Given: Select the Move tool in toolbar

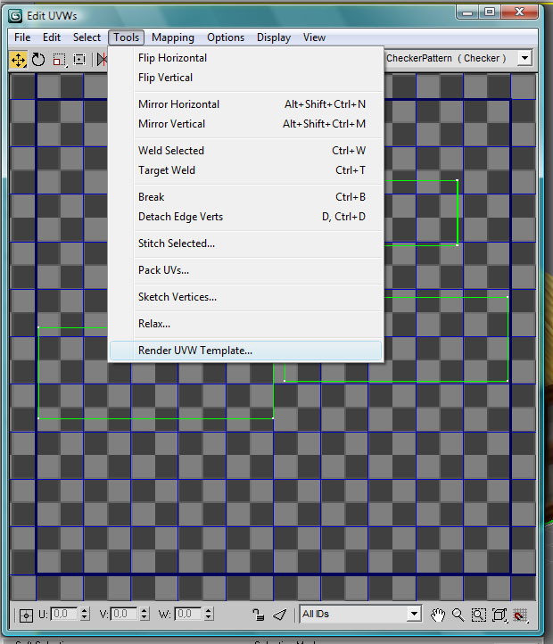Looking at the screenshot, I should pyautogui.click(x=18, y=61).
